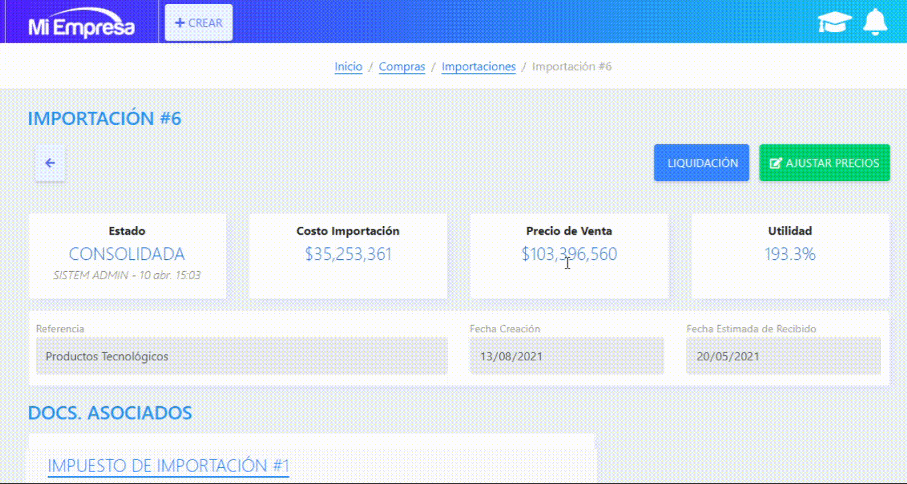This screenshot has width=907, height=484.
Task: Click the Referencia field with Productos Tecnológicos
Action: (x=241, y=356)
